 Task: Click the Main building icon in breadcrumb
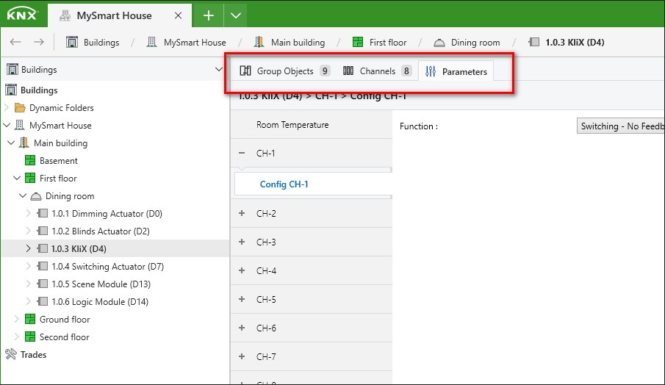[x=259, y=42]
